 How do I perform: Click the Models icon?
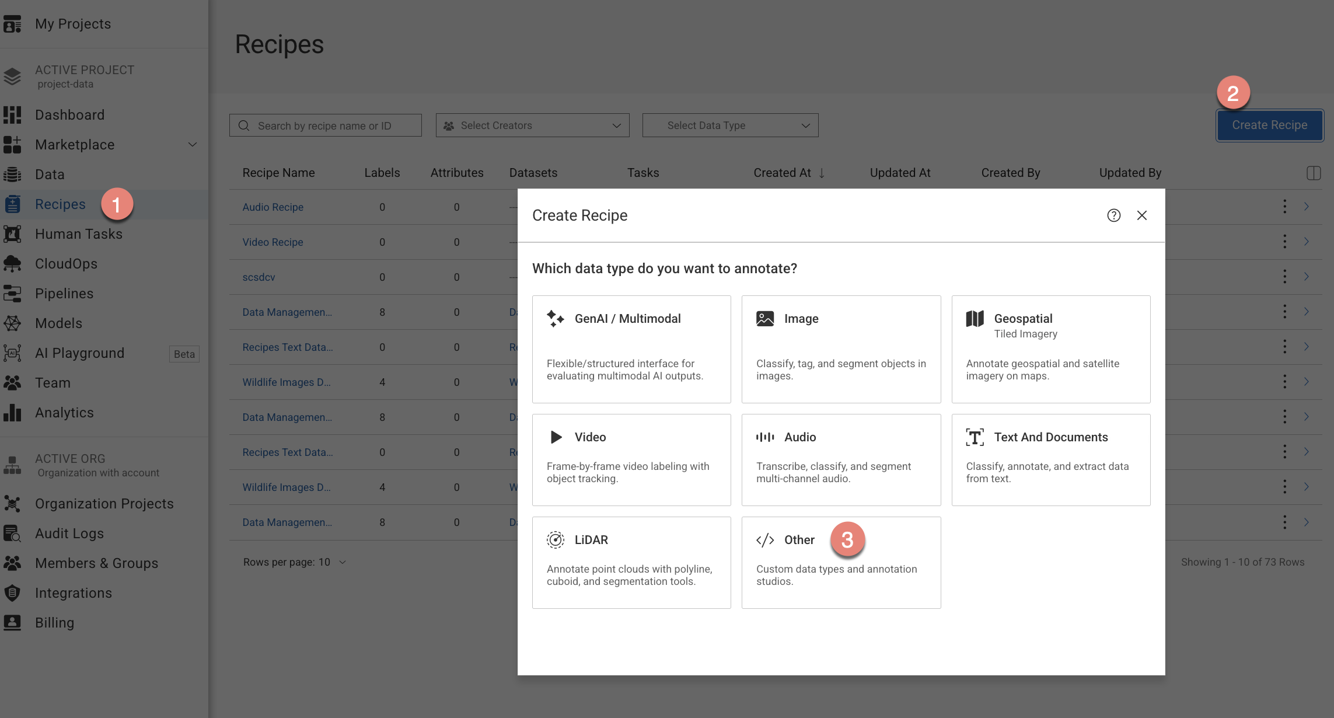[x=12, y=323]
